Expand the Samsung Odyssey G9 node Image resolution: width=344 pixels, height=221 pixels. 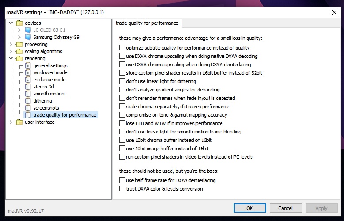(19, 37)
